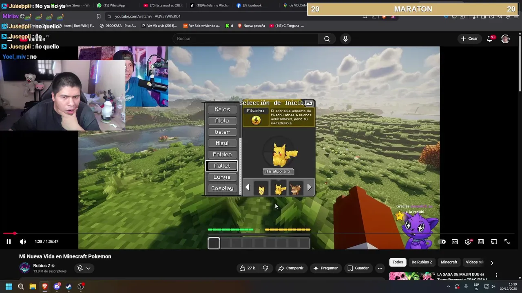522x293 pixels.
Task: Switch to the TikTok #infielarmy tab
Action: (x=210, y=5)
